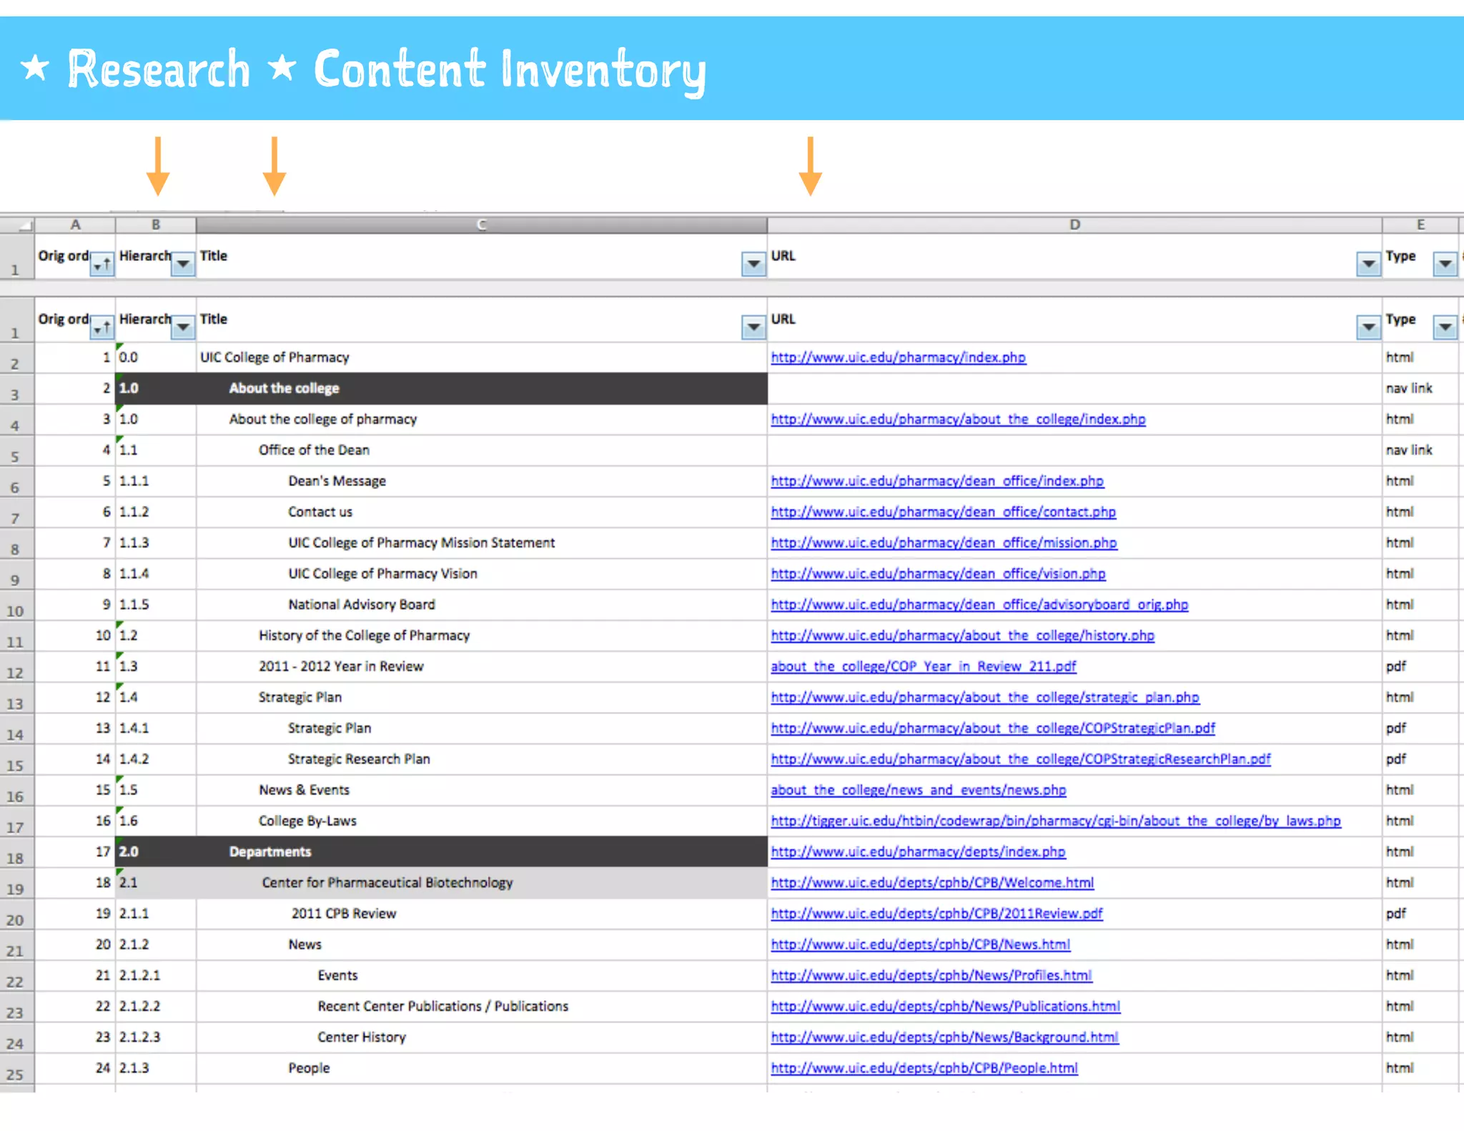Open the COPStrategicPlan.pdf link
The height and width of the screenshot is (1131, 1464).
tap(993, 729)
